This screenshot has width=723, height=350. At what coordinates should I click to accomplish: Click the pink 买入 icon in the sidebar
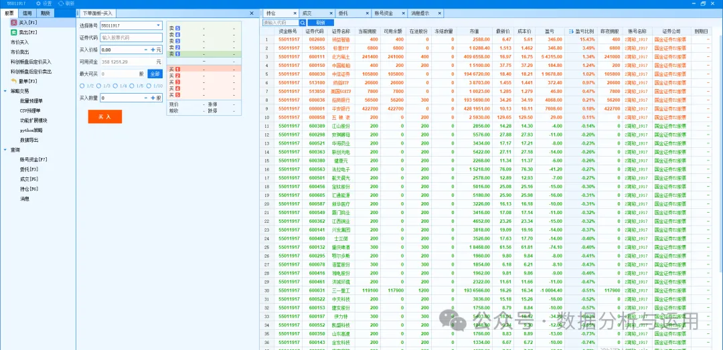click(x=14, y=23)
